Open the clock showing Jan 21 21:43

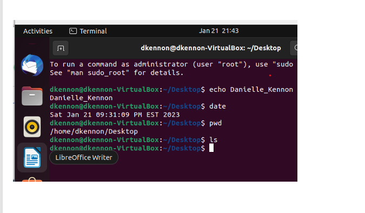pyautogui.click(x=219, y=31)
